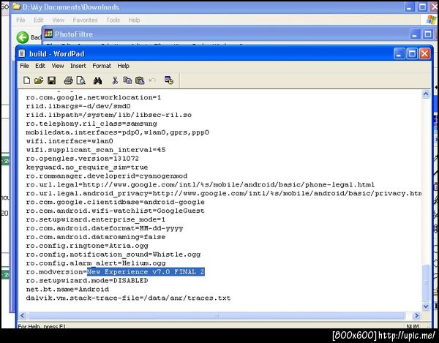The height and width of the screenshot is (343, 439).
Task: Open Print Preview from the toolbar
Action: click(81, 80)
